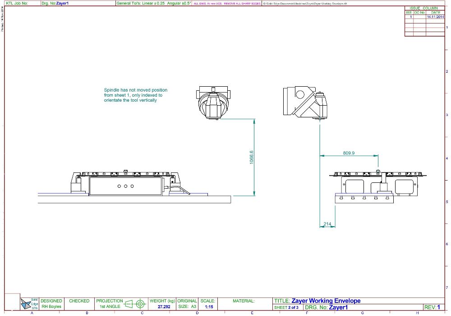Viewport: 451px width, 316px height.
Task: Select the spindle position note text
Action: (x=133, y=95)
